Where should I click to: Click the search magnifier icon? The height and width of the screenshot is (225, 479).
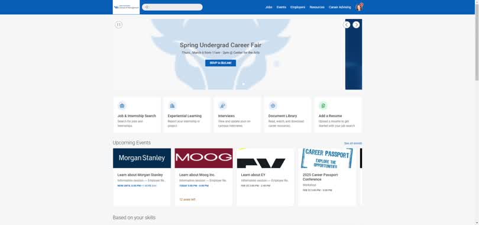(x=147, y=7)
